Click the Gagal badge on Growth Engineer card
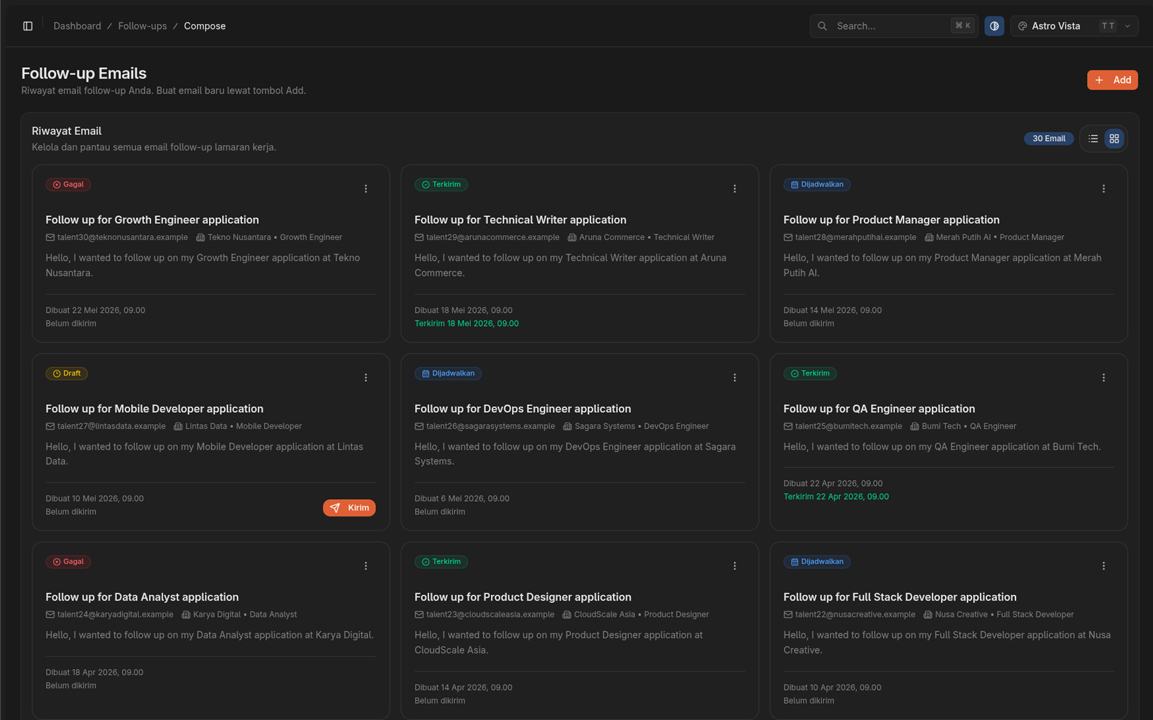1153x720 pixels. coord(68,184)
